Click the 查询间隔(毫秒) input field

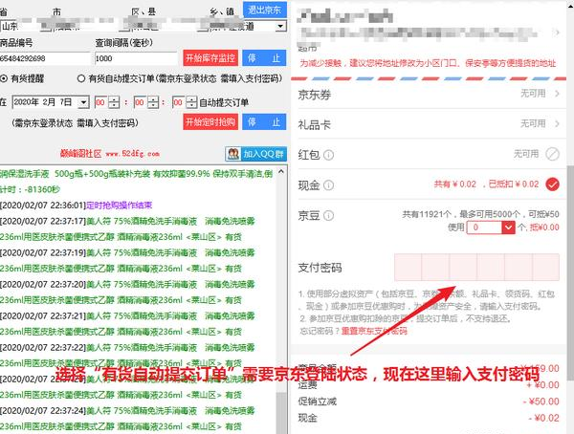136,58
